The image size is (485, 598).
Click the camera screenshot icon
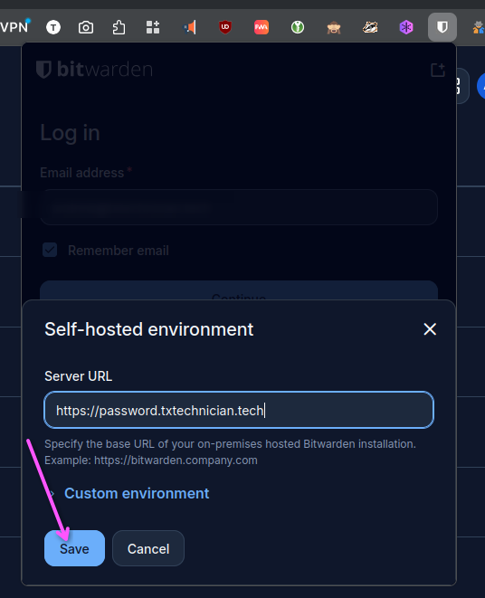click(86, 27)
